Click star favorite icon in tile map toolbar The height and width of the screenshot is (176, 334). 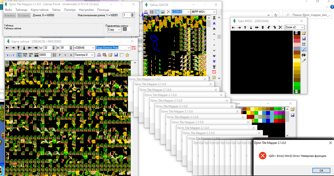pos(127,55)
